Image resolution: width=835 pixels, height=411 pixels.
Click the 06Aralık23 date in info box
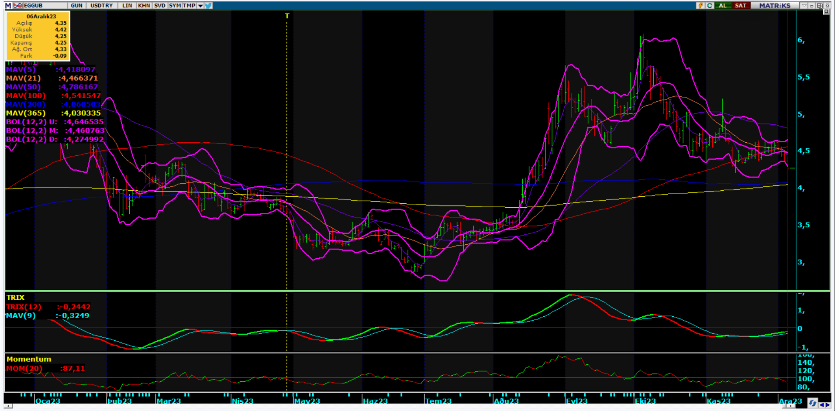tap(41, 16)
